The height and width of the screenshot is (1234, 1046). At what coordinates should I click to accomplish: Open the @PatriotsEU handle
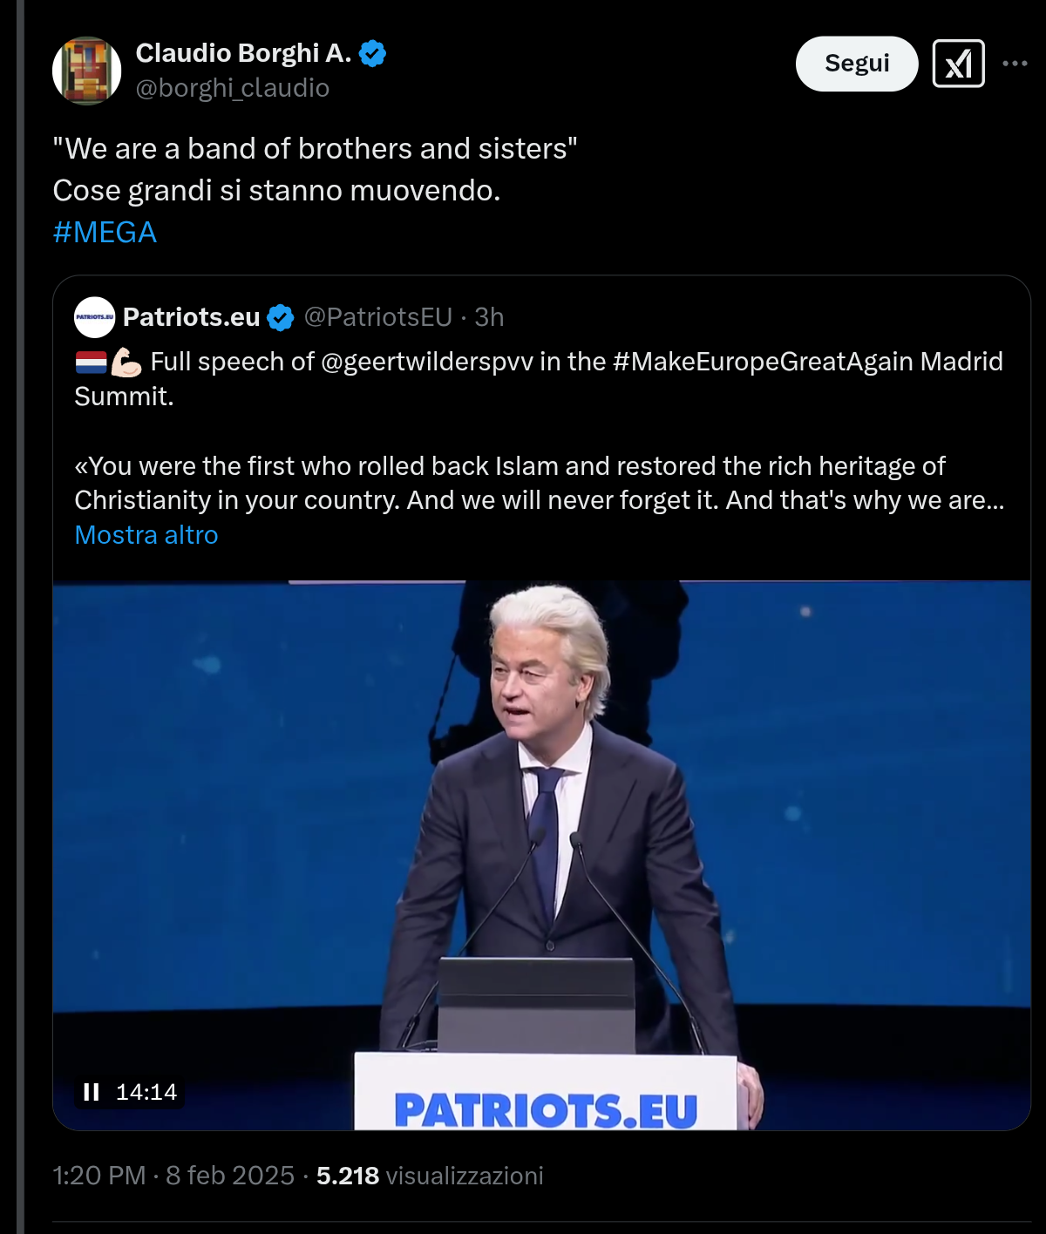pos(377,317)
